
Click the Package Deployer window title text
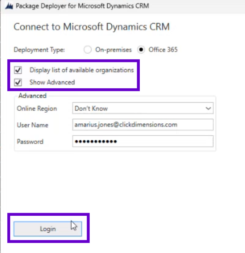click(82, 6)
